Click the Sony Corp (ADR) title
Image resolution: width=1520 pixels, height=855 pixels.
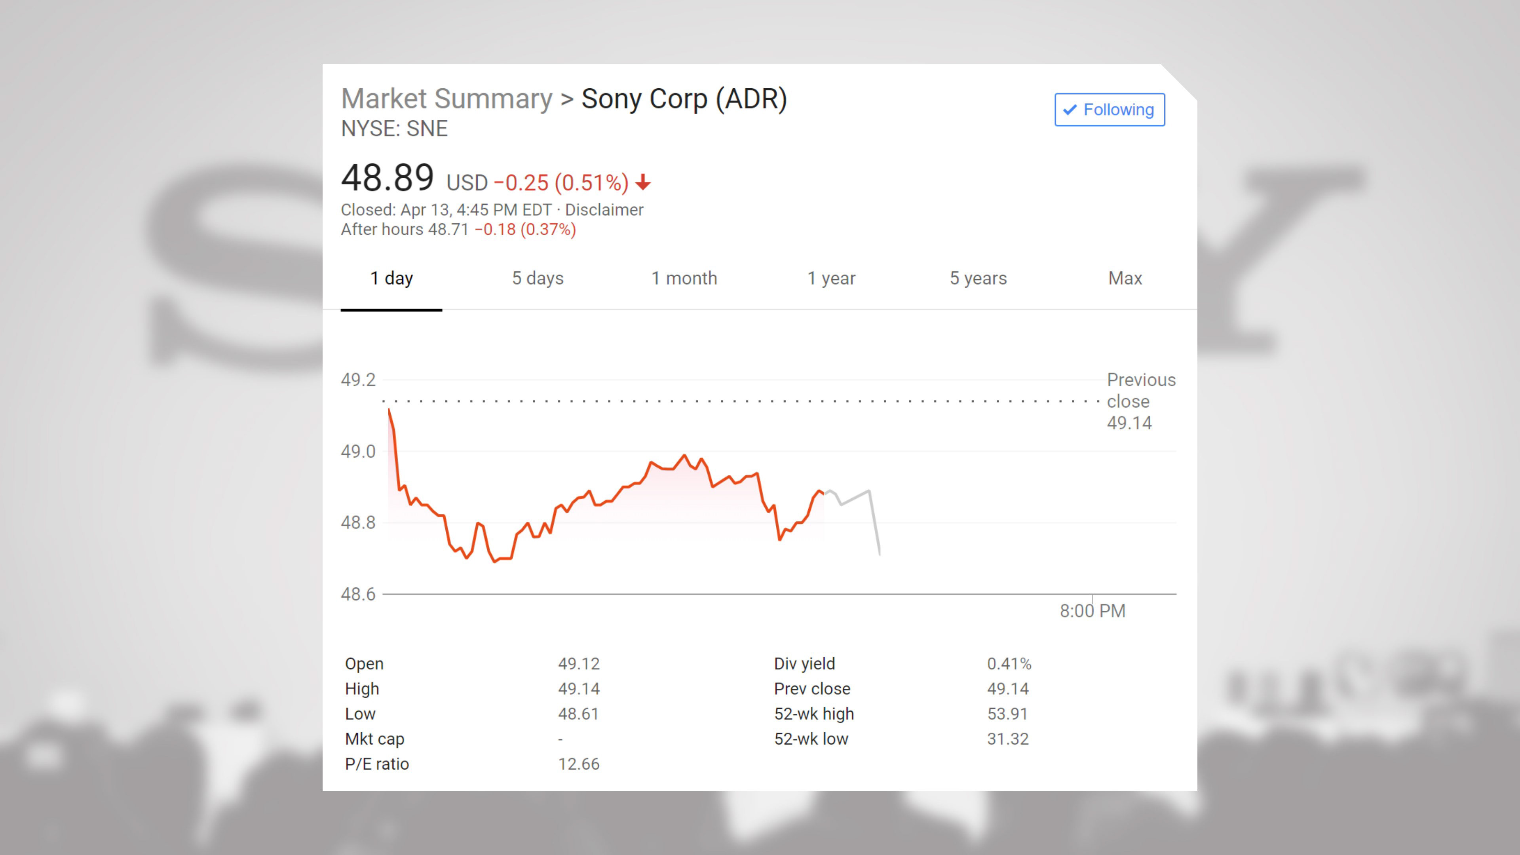coord(684,99)
